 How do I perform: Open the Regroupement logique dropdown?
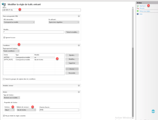[11, 51]
